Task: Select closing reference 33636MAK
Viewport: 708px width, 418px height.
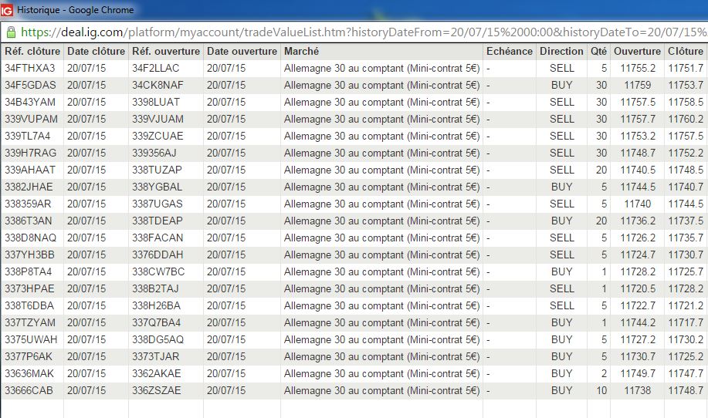Action: [x=29, y=373]
